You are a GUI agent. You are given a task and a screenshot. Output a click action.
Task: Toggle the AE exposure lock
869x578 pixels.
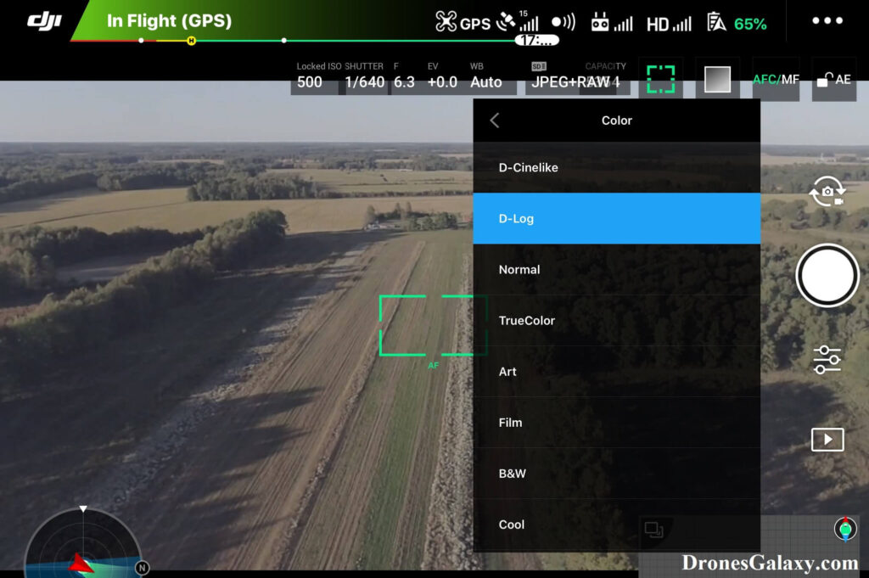click(x=834, y=79)
